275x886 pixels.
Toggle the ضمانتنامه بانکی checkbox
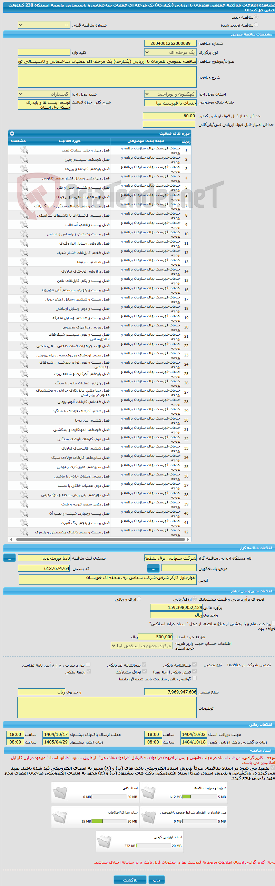pos(194,664)
